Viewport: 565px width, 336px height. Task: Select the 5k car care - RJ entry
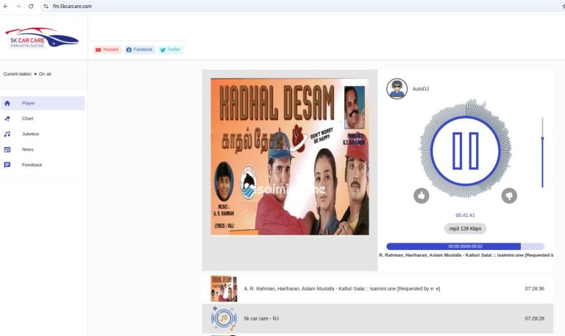261,318
